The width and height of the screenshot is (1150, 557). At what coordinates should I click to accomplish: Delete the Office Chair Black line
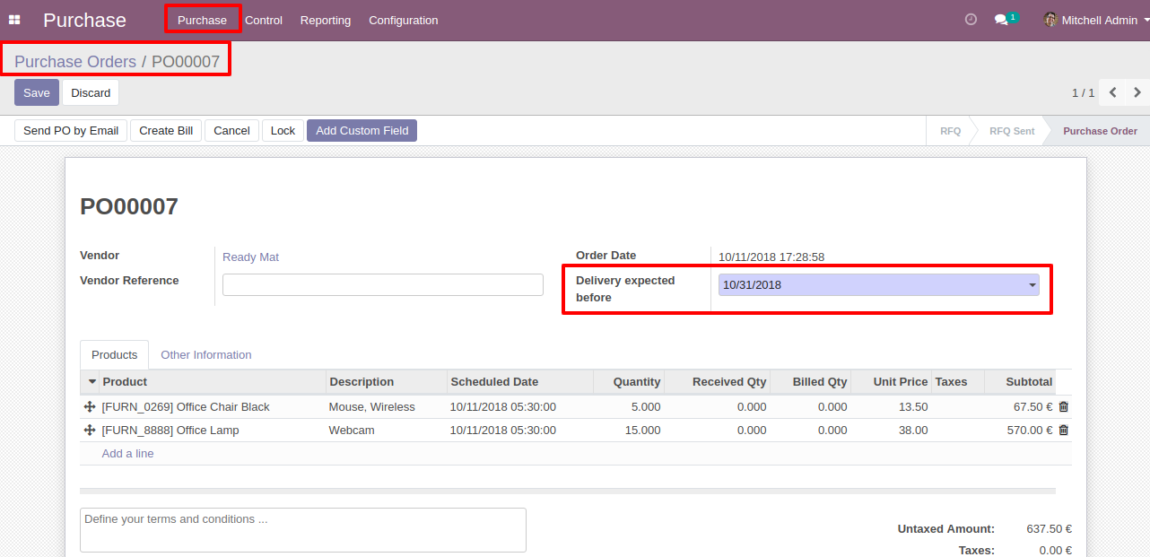pos(1064,407)
